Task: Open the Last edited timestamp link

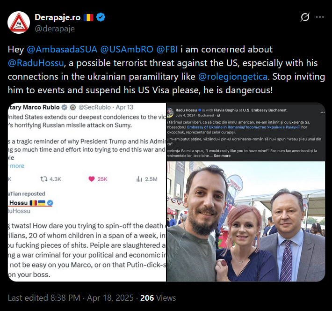Action: tap(71, 298)
